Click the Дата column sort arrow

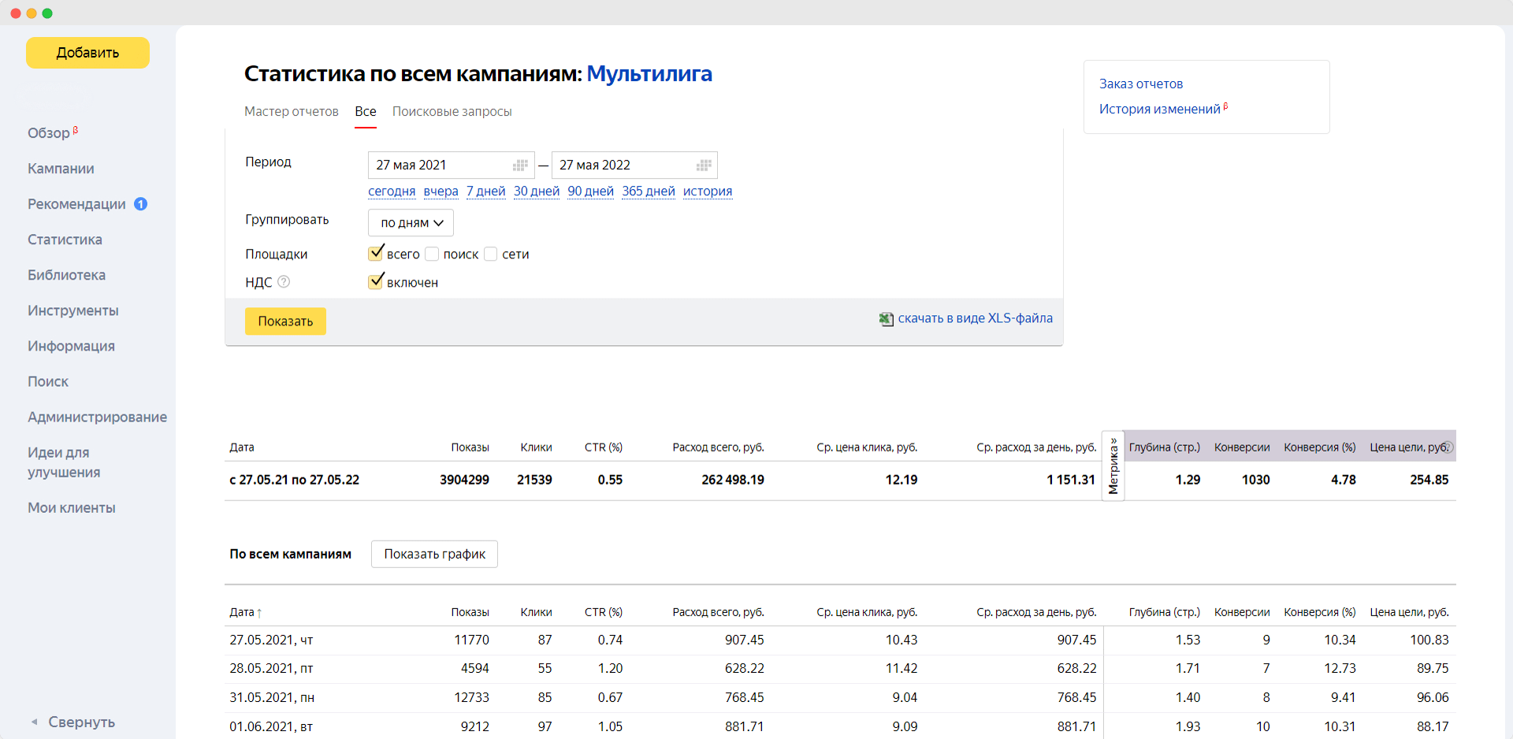[259, 613]
